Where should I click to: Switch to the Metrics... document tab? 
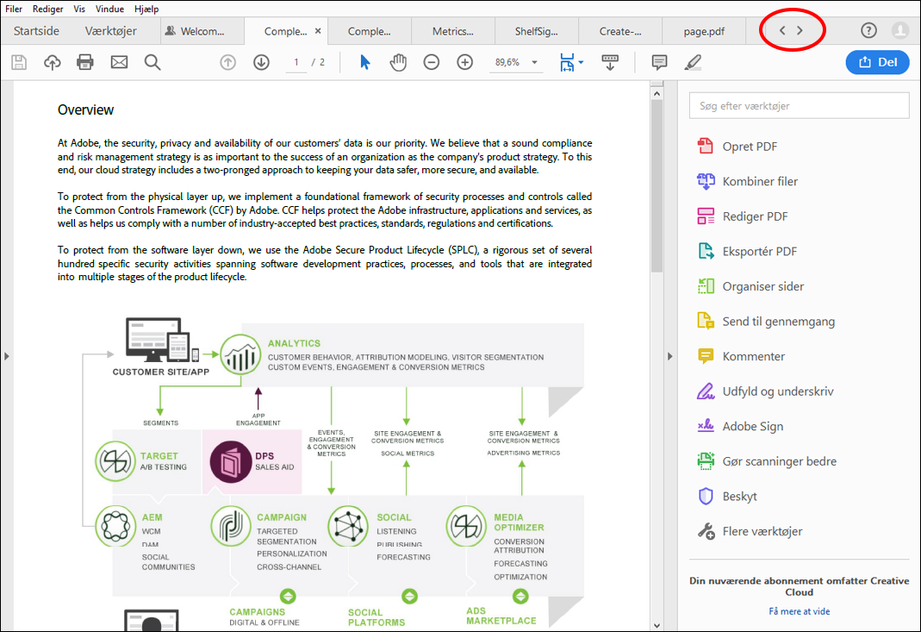[453, 31]
